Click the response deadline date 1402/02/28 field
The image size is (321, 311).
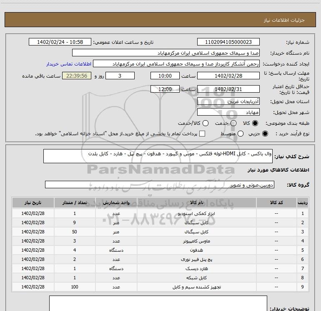pos(228,76)
